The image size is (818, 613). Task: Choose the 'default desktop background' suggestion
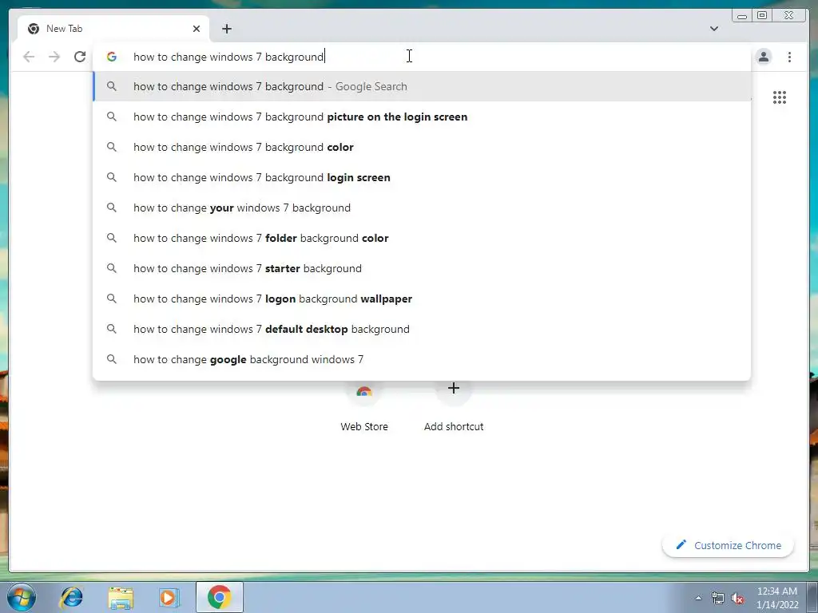[x=422, y=329]
